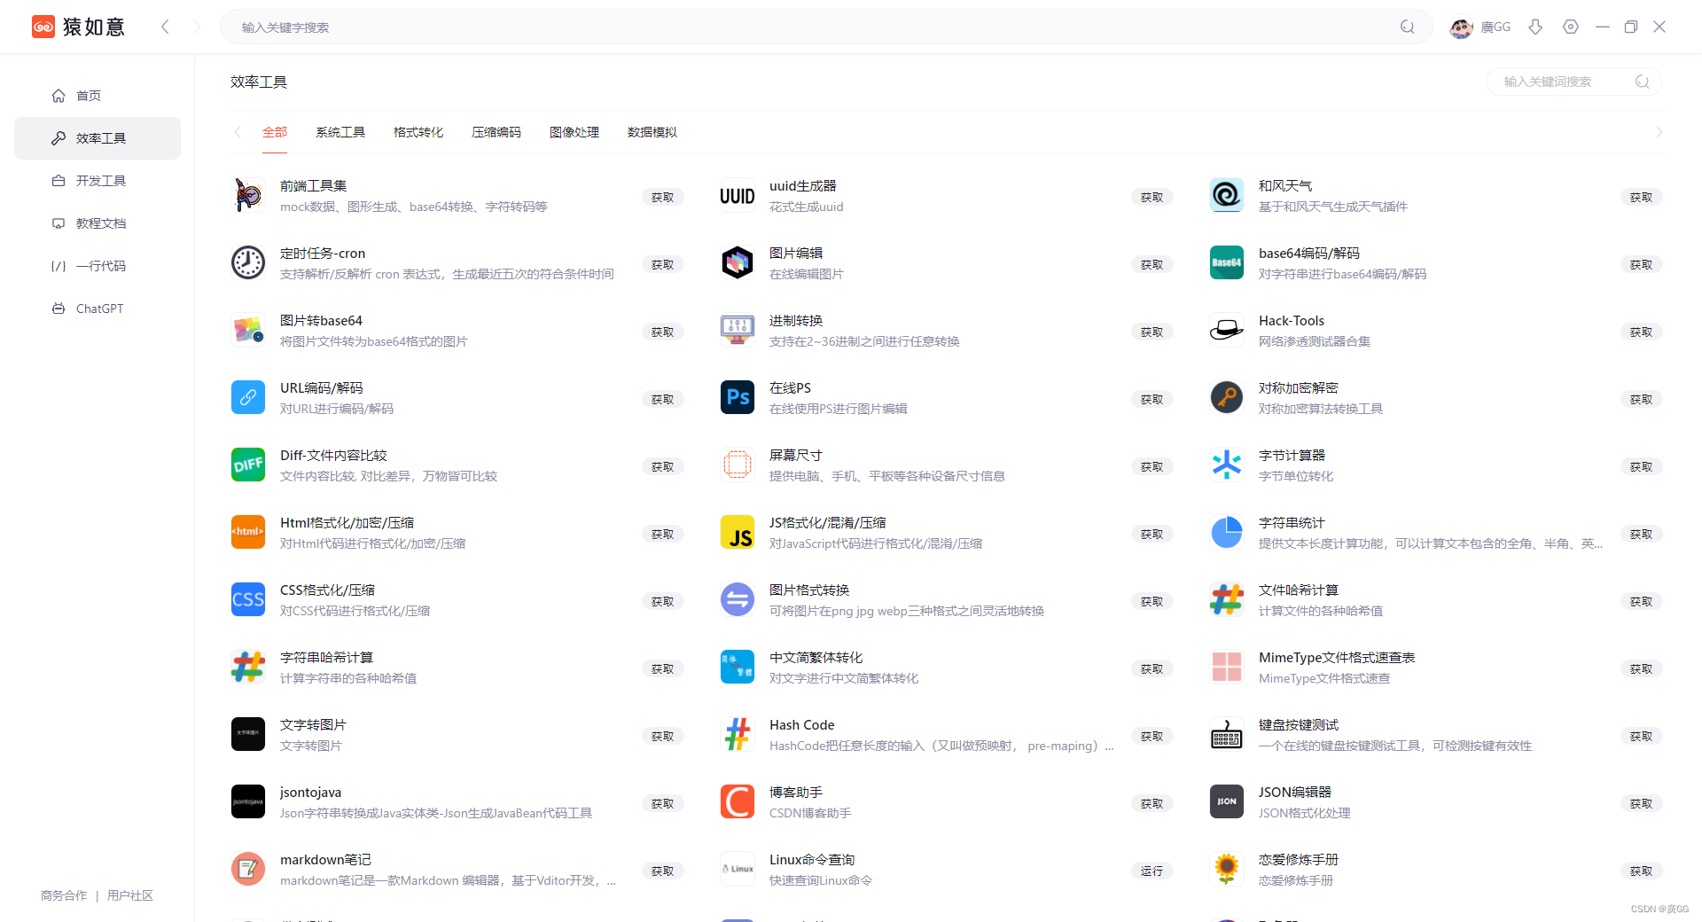Open the 字符串统计 pie icon
Image resolution: width=1702 pixels, height=922 pixels.
[x=1227, y=533]
